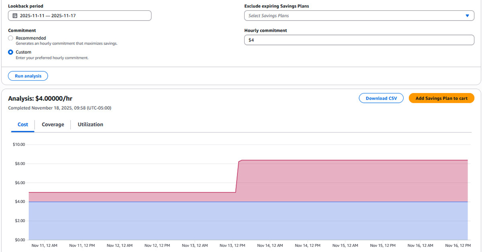This screenshot has height=252, width=482.
Task: Select the Recommended commitment option
Action: 11,38
